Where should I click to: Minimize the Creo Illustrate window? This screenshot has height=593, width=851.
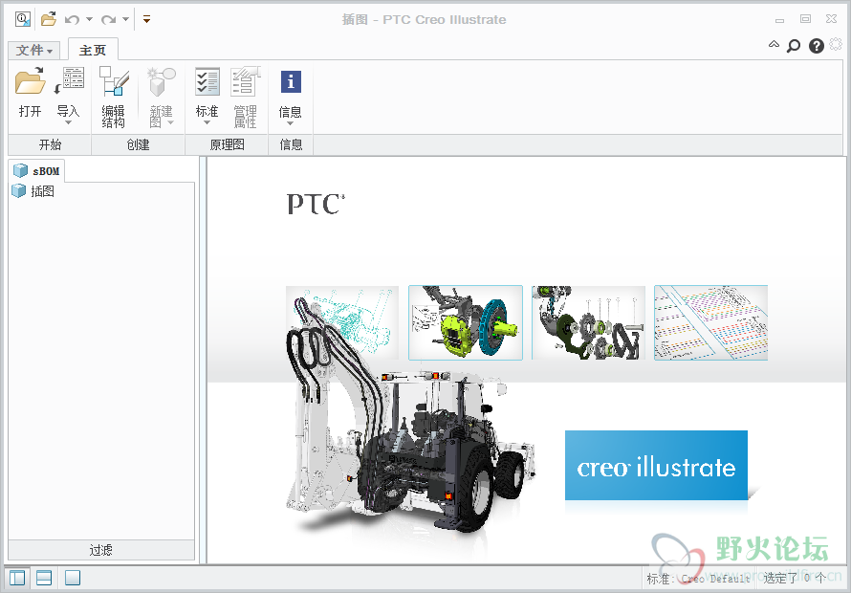tap(780, 20)
